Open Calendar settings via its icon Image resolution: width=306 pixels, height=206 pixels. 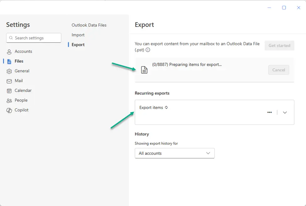(8, 90)
